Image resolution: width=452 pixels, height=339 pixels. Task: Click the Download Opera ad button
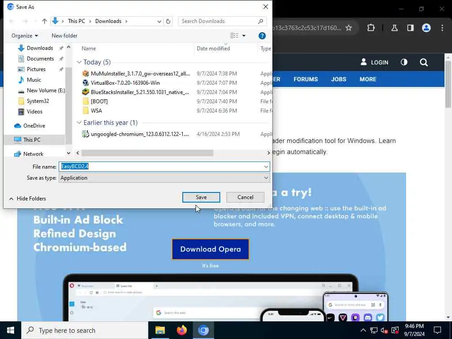(211, 249)
